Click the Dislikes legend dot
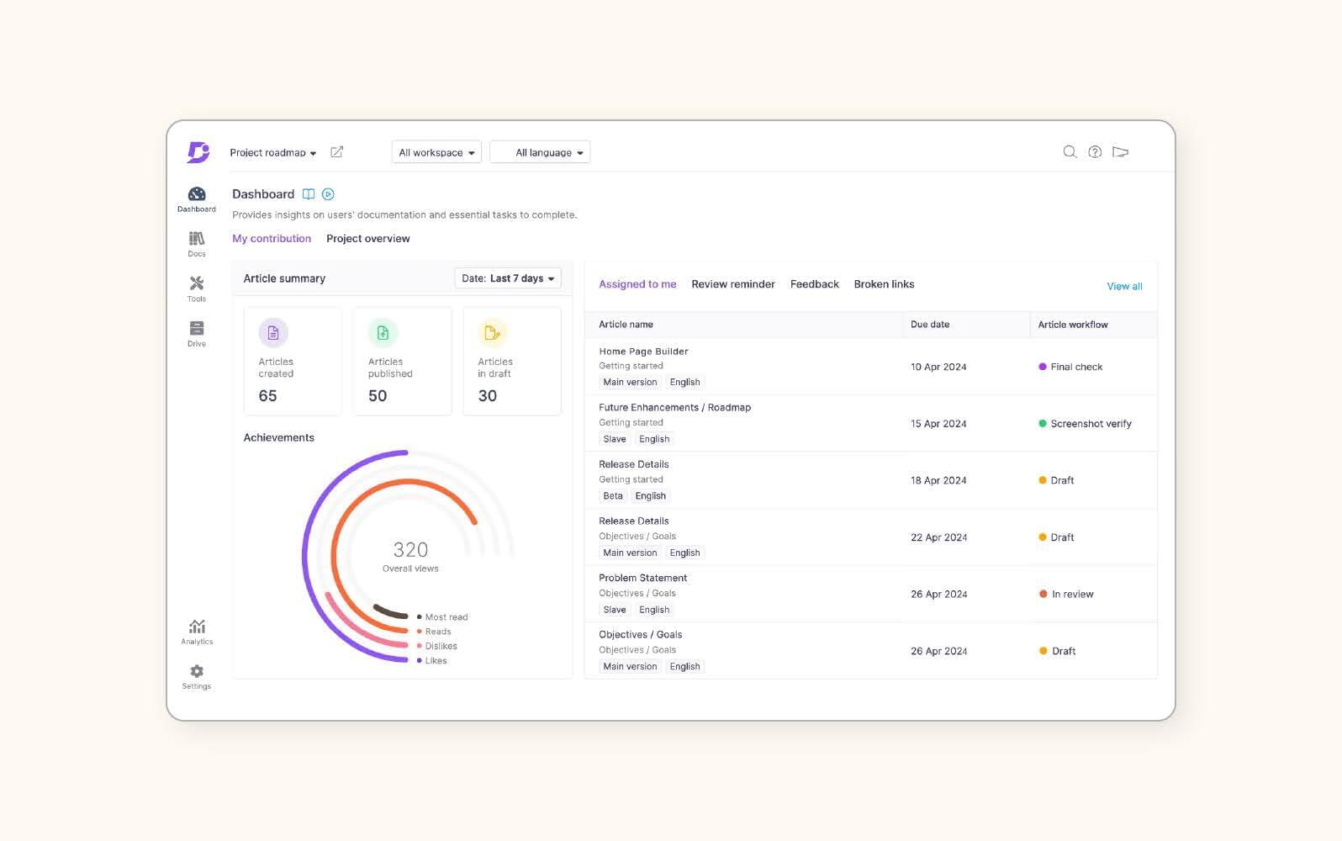 420,646
